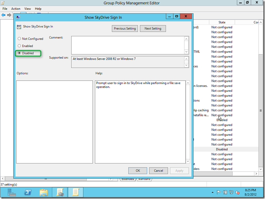The width and height of the screenshot is (265, 199).
Task: Click the Help pane scroll up arrow
Action: 188,83
